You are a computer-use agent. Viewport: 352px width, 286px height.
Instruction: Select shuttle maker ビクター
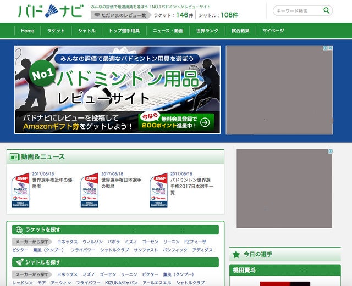(x=150, y=274)
